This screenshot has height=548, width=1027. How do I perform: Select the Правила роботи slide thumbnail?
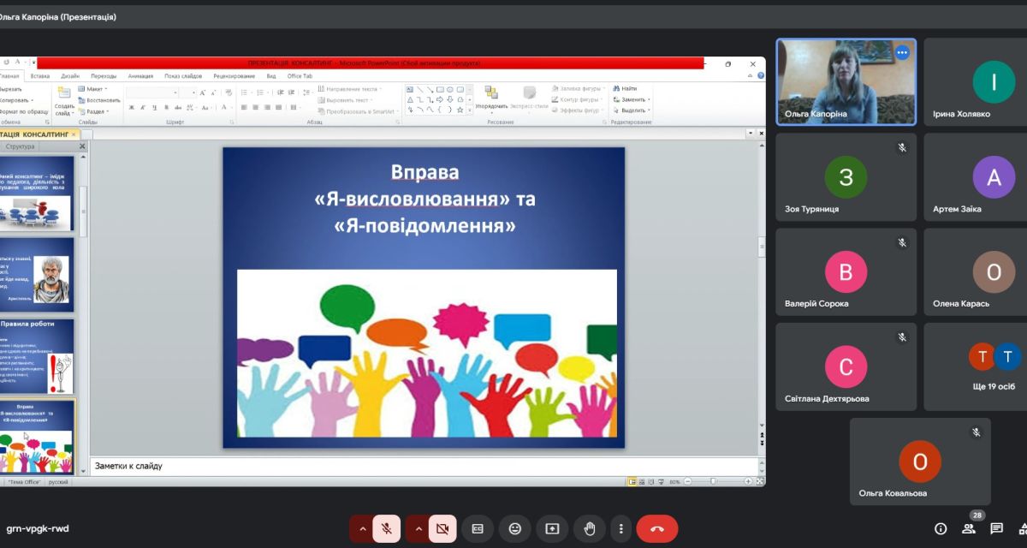pos(38,354)
